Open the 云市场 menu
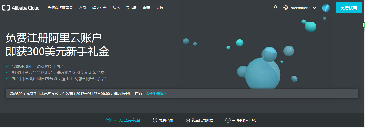Screen dimensions: 365x128 point(131,8)
